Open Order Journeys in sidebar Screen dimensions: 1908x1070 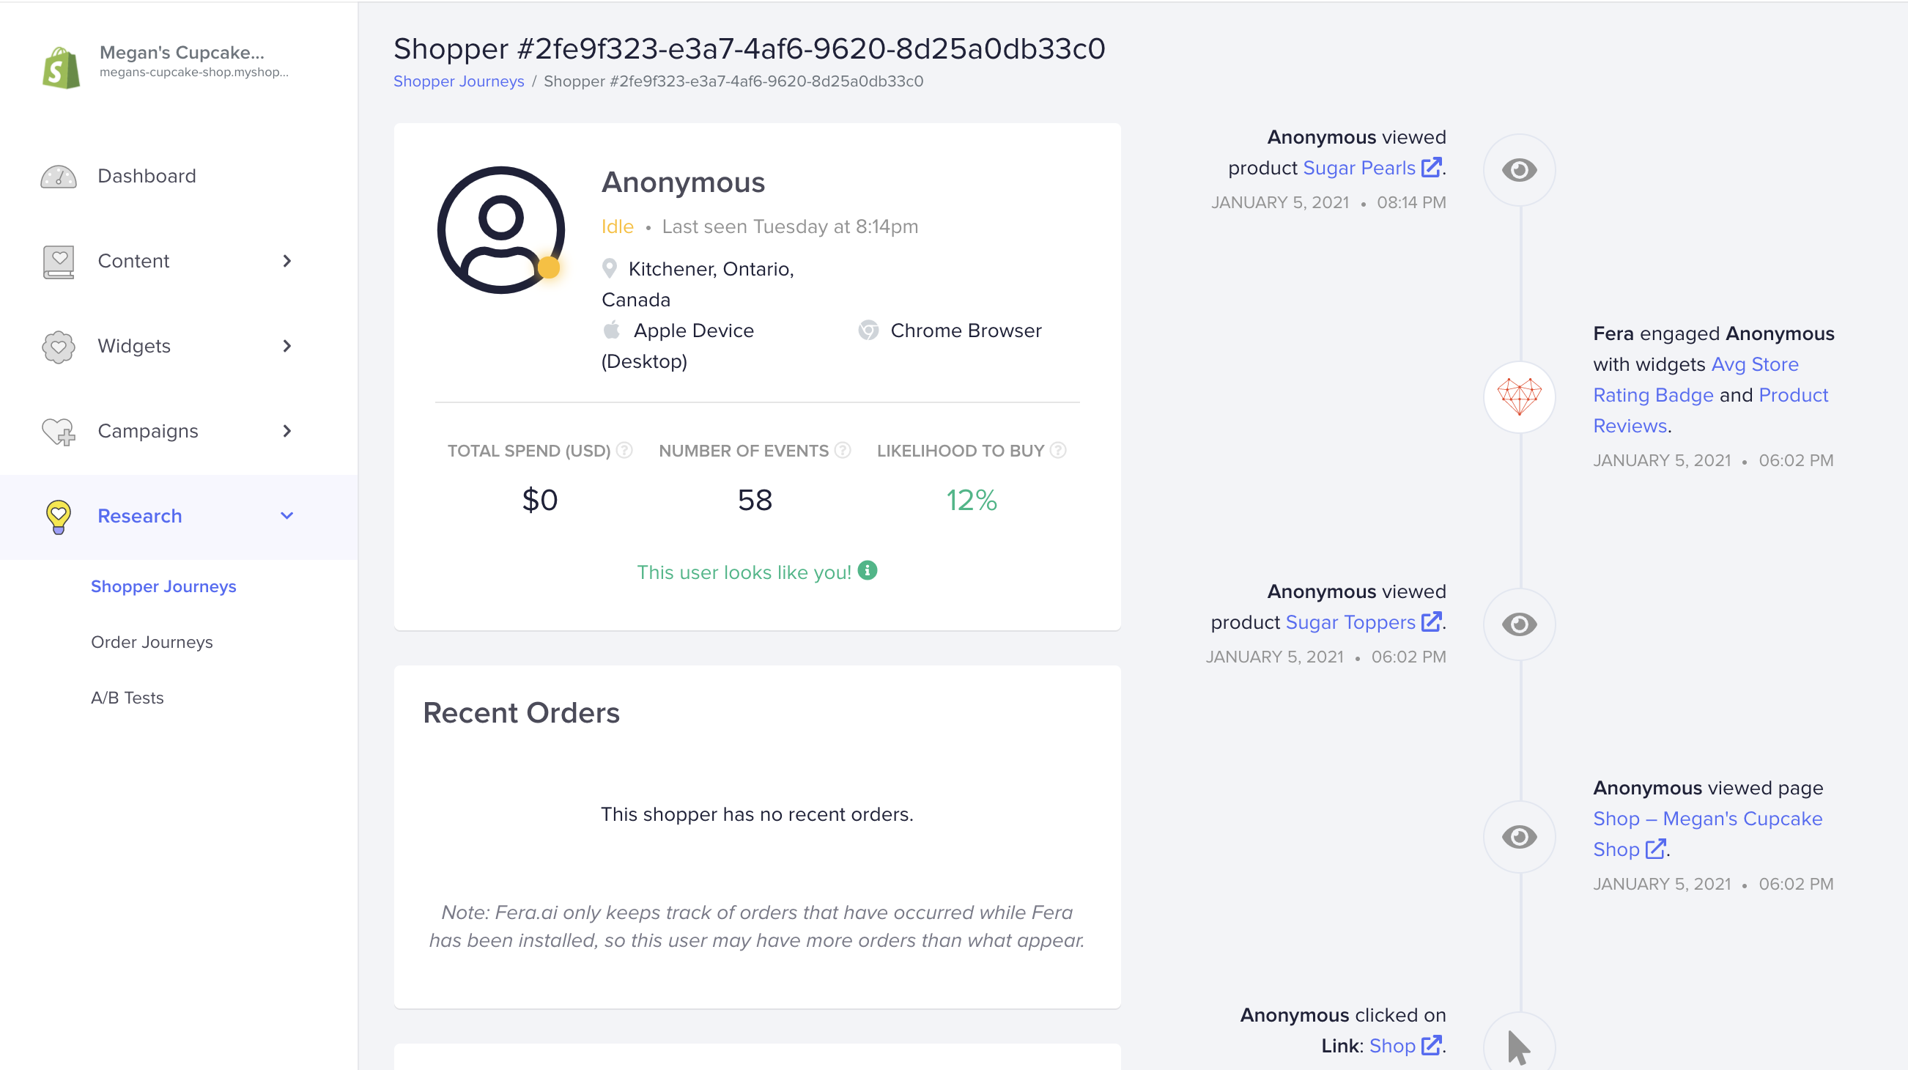[152, 642]
